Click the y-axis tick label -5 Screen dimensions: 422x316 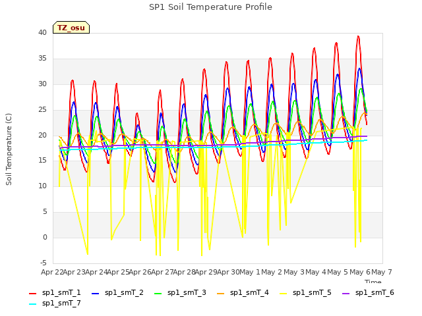pyautogui.click(x=44, y=263)
